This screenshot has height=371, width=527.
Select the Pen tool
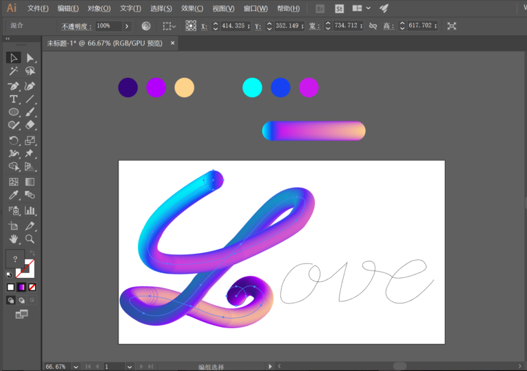point(13,86)
